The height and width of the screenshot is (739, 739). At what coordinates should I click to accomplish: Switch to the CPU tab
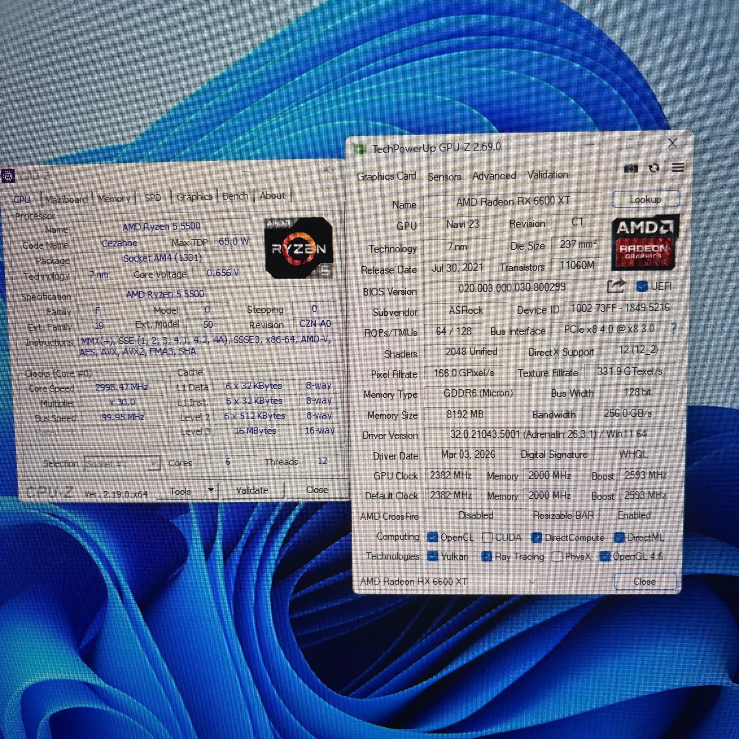[x=22, y=200]
